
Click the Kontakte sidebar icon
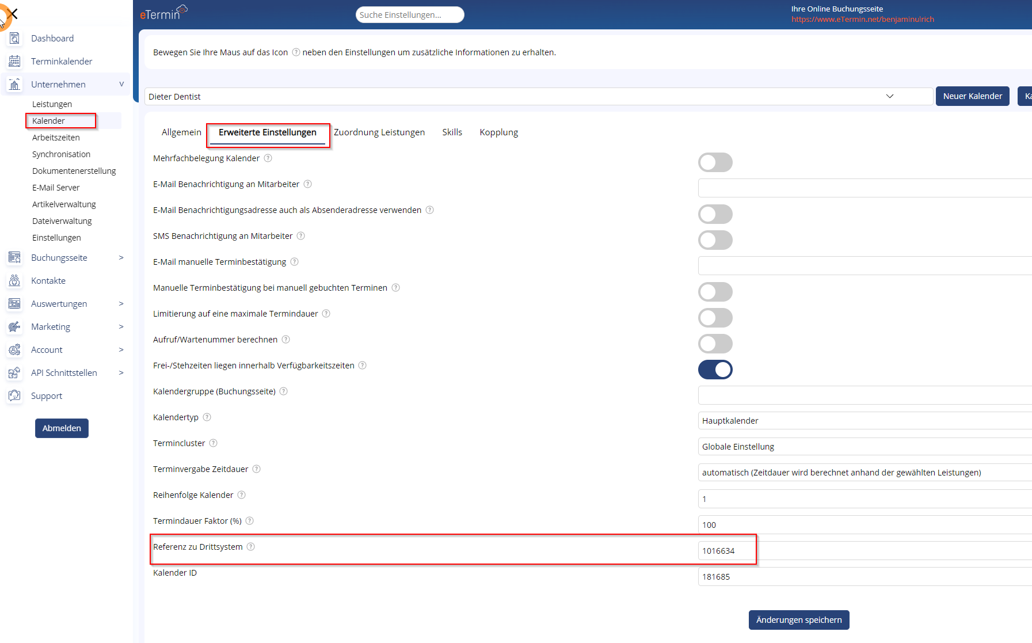(15, 281)
